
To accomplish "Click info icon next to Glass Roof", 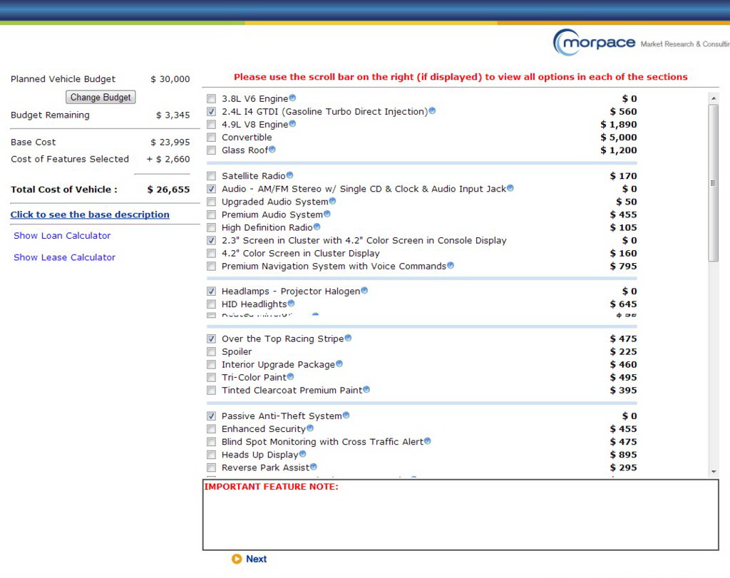I will [272, 150].
